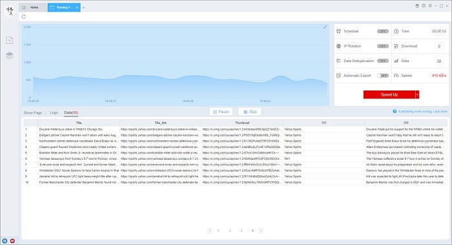Viewport: 452px width, 245px height.
Task: Enable the Automatic Export switch
Action: click(383, 76)
